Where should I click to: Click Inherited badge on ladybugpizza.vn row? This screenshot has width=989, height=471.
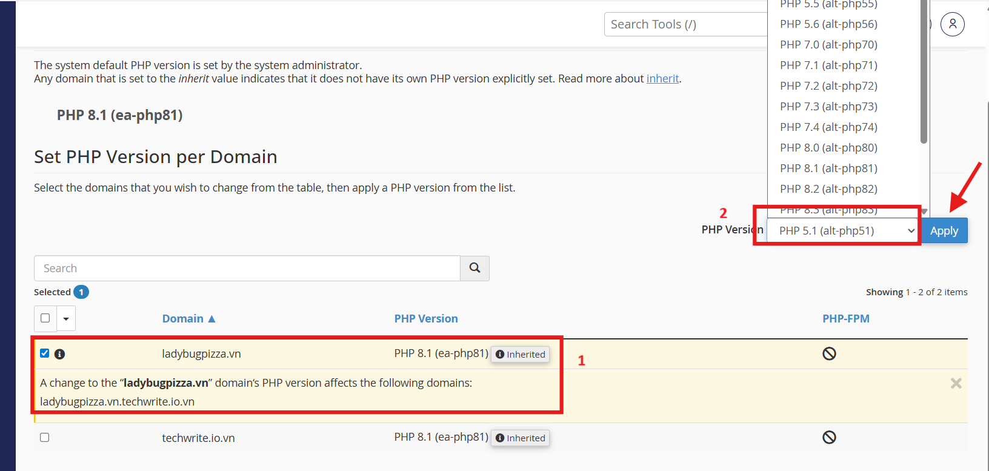point(520,355)
